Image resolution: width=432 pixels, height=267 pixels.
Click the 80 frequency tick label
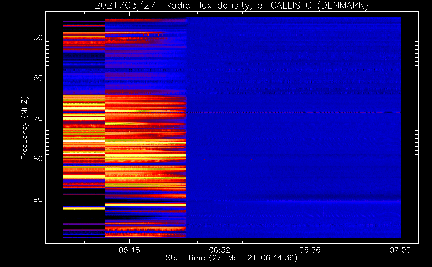coord(38,159)
